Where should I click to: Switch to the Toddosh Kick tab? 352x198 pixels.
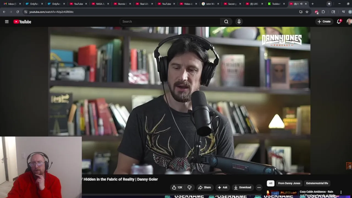coord(276,4)
